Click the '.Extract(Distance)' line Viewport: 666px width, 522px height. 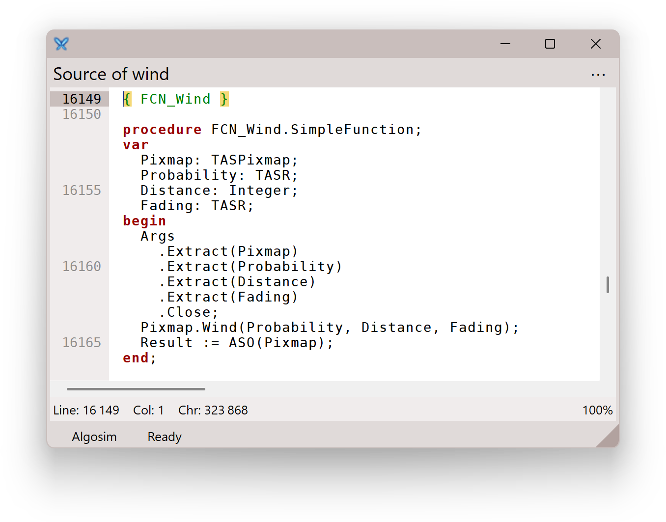237,282
